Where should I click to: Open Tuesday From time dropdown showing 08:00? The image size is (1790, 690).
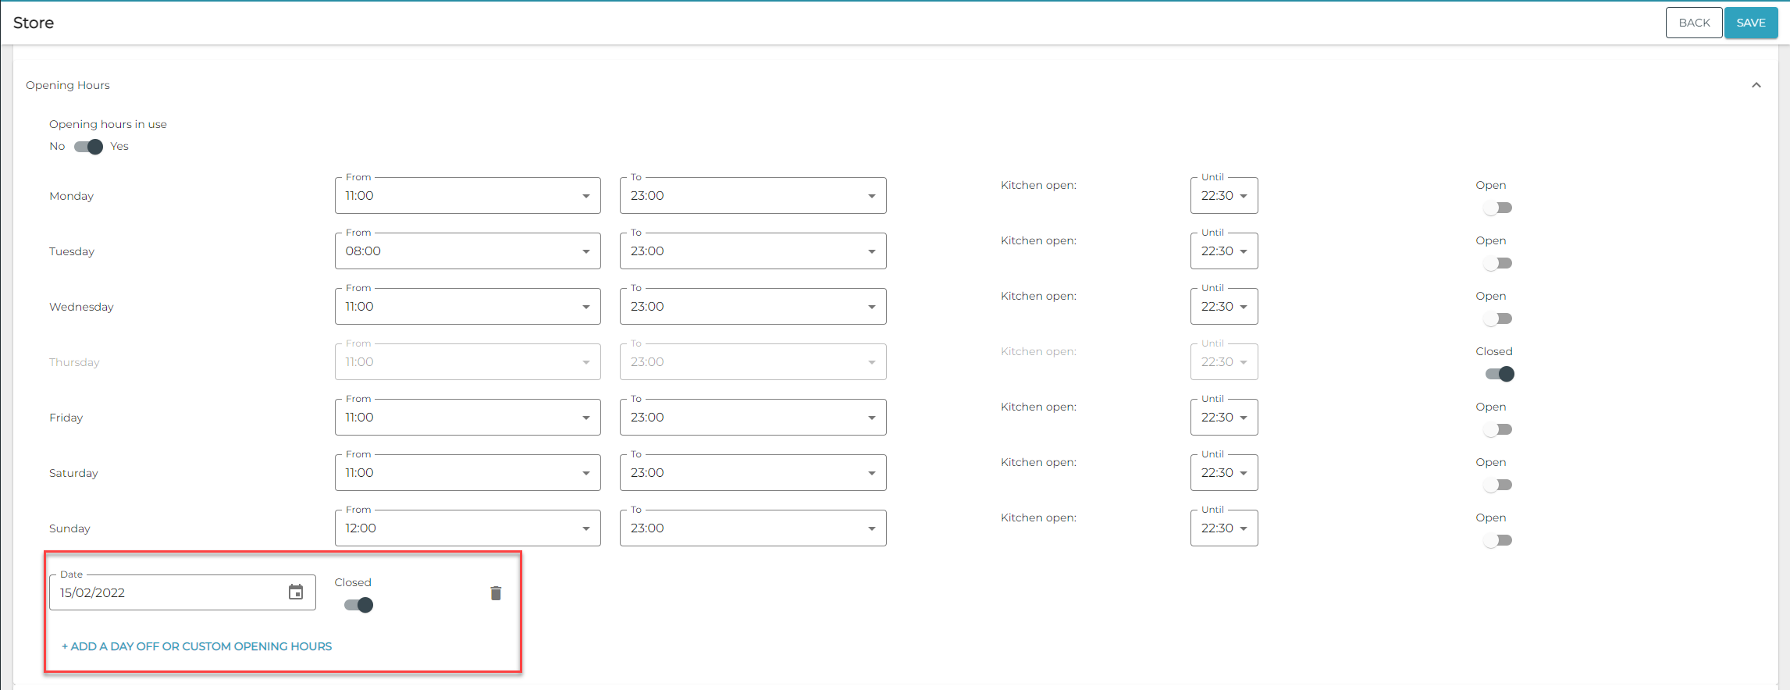(467, 251)
